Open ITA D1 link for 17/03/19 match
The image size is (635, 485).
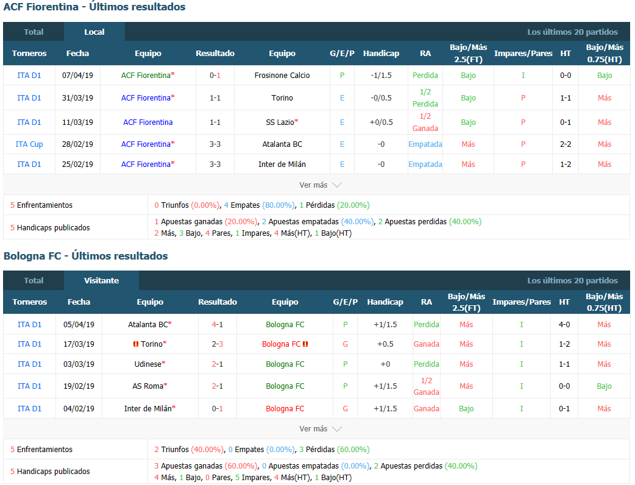coord(30,344)
